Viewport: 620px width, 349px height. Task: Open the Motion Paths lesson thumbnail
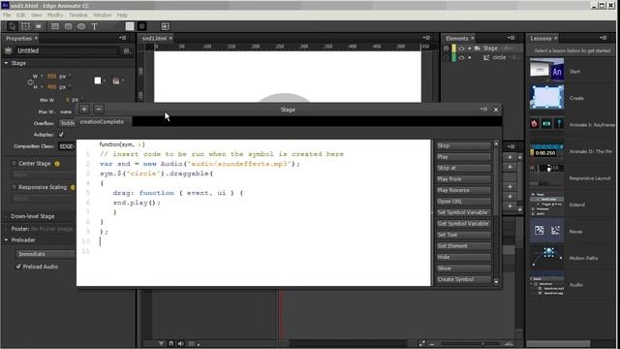point(546,257)
